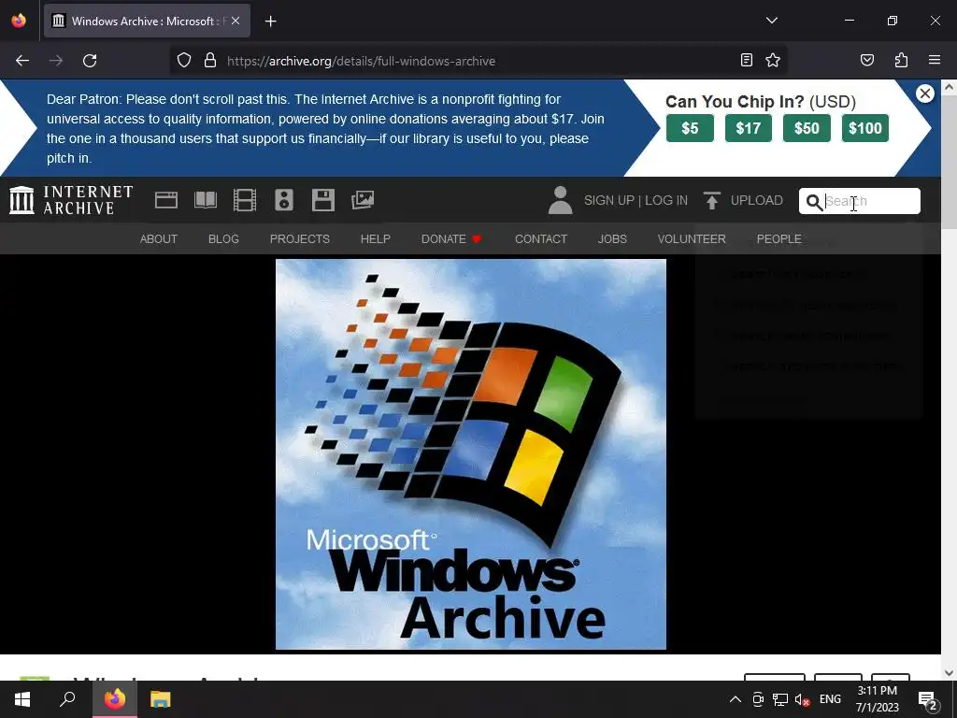Screen dimensions: 957x718
Task: Open the PROJECTS menu item
Action: point(300,238)
